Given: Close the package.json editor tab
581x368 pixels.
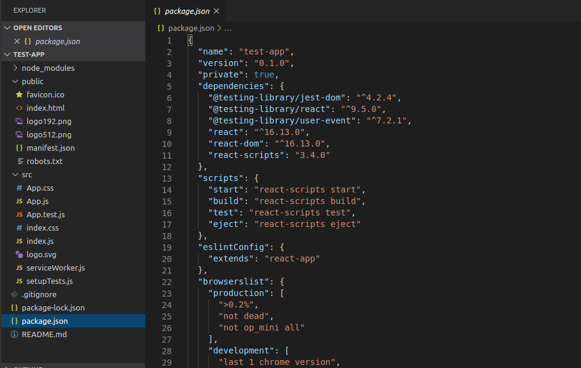Looking at the screenshot, I should tap(217, 11).
